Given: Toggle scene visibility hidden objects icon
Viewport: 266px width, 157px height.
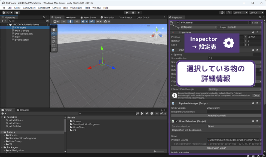Looking at the screenshot, I should 92,22.
